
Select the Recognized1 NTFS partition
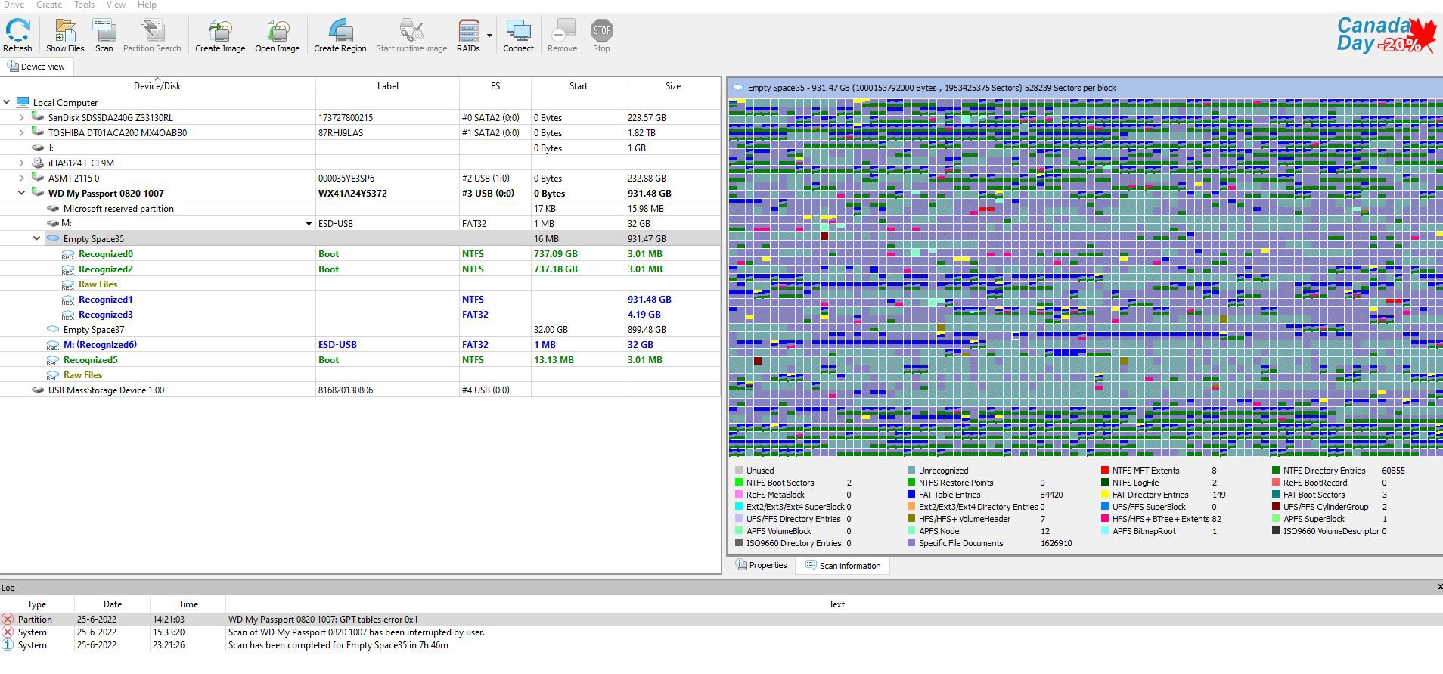tap(106, 300)
